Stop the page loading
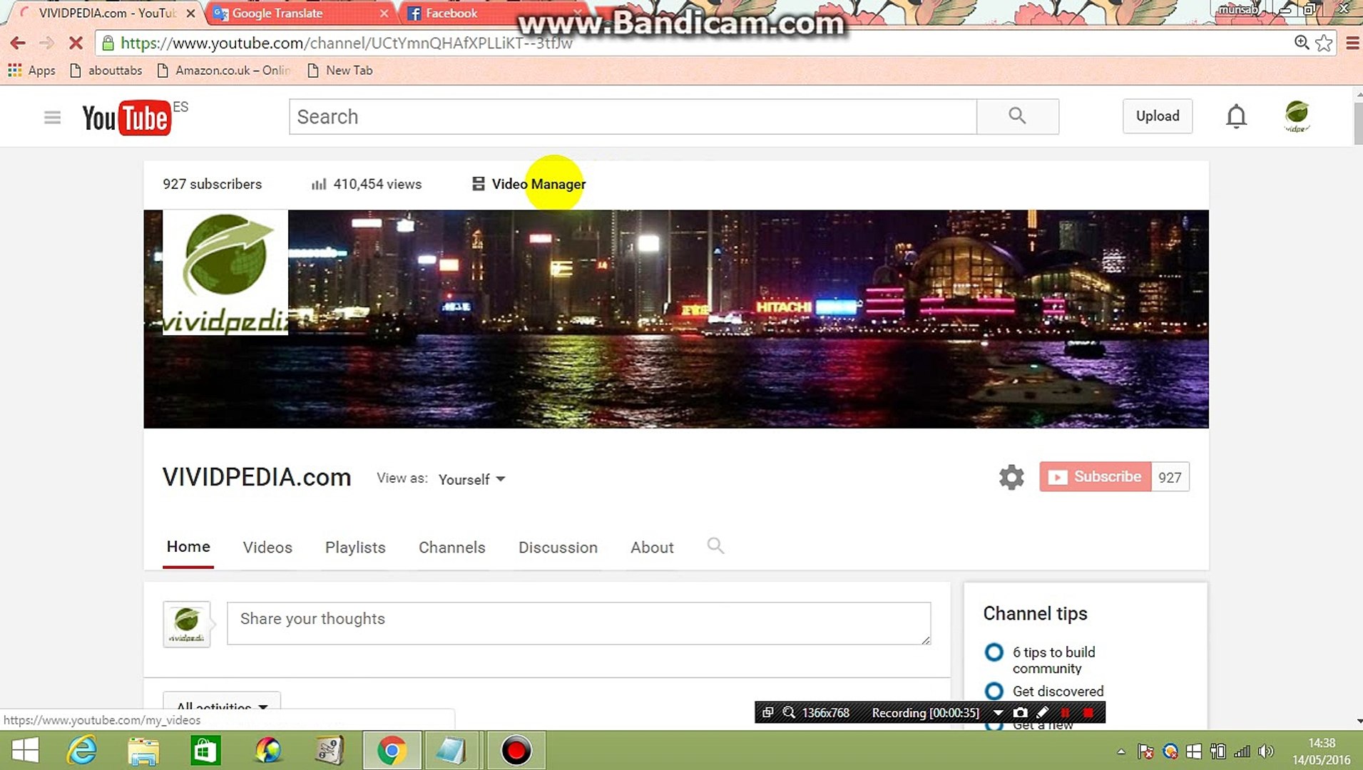The width and height of the screenshot is (1363, 770). click(76, 43)
